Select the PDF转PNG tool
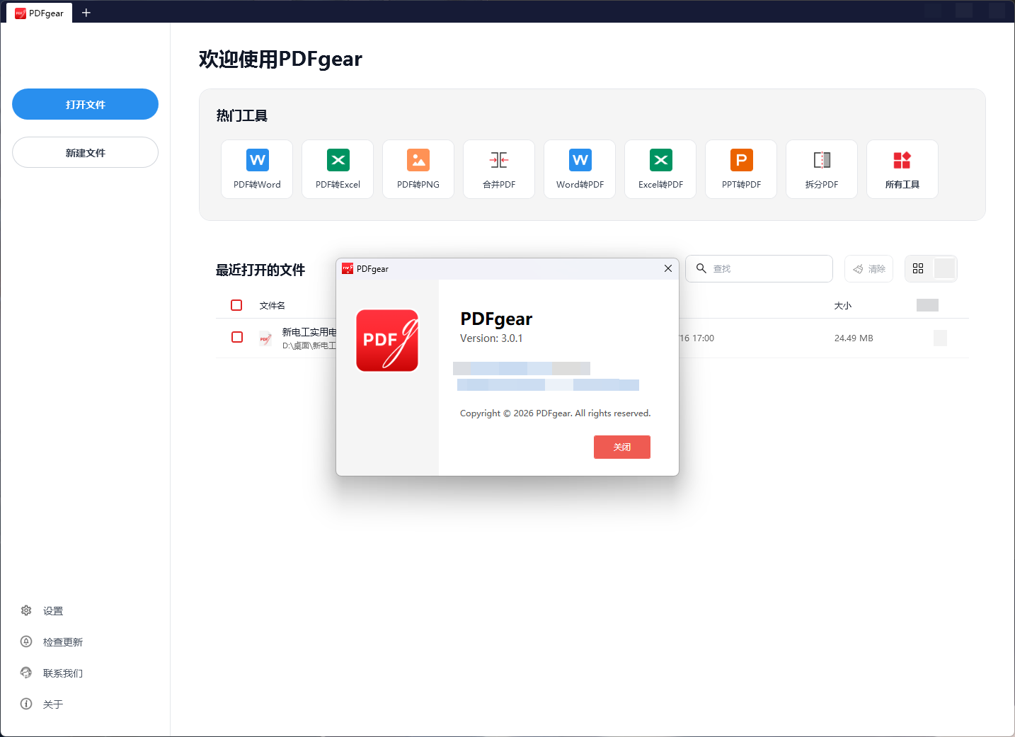Viewport: 1015px width, 737px height. pyautogui.click(x=418, y=169)
